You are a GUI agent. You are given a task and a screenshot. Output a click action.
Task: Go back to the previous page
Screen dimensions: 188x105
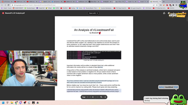click(2, 5)
